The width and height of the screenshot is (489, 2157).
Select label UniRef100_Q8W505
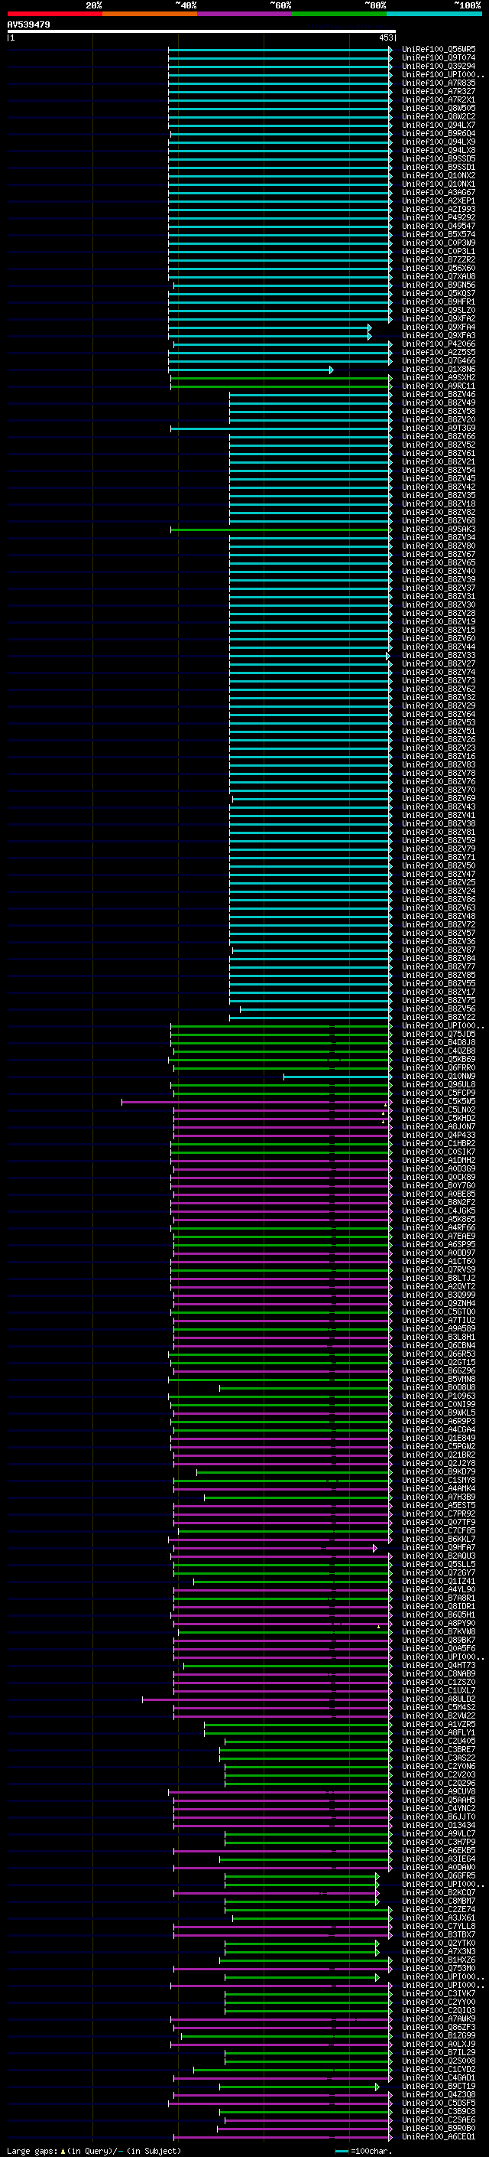coord(439,108)
